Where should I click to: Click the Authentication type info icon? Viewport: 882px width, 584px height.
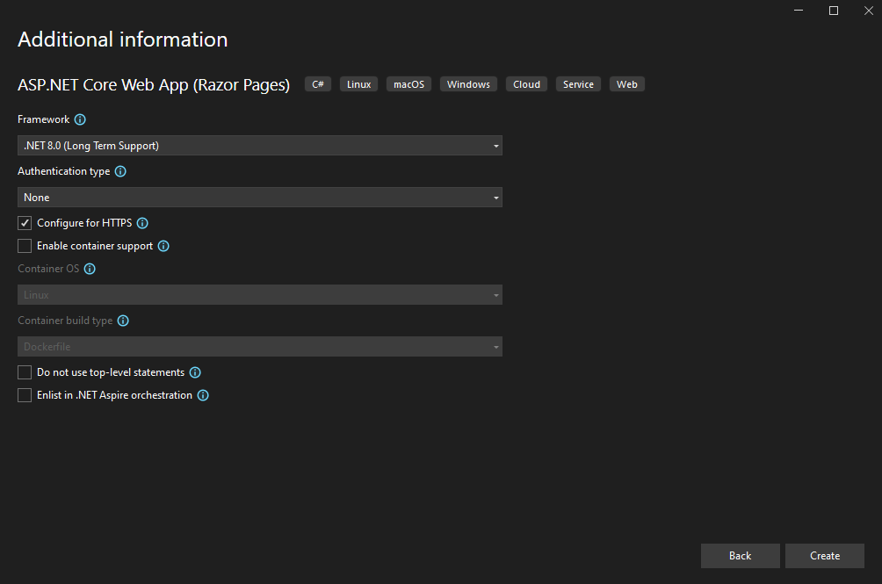tap(120, 171)
